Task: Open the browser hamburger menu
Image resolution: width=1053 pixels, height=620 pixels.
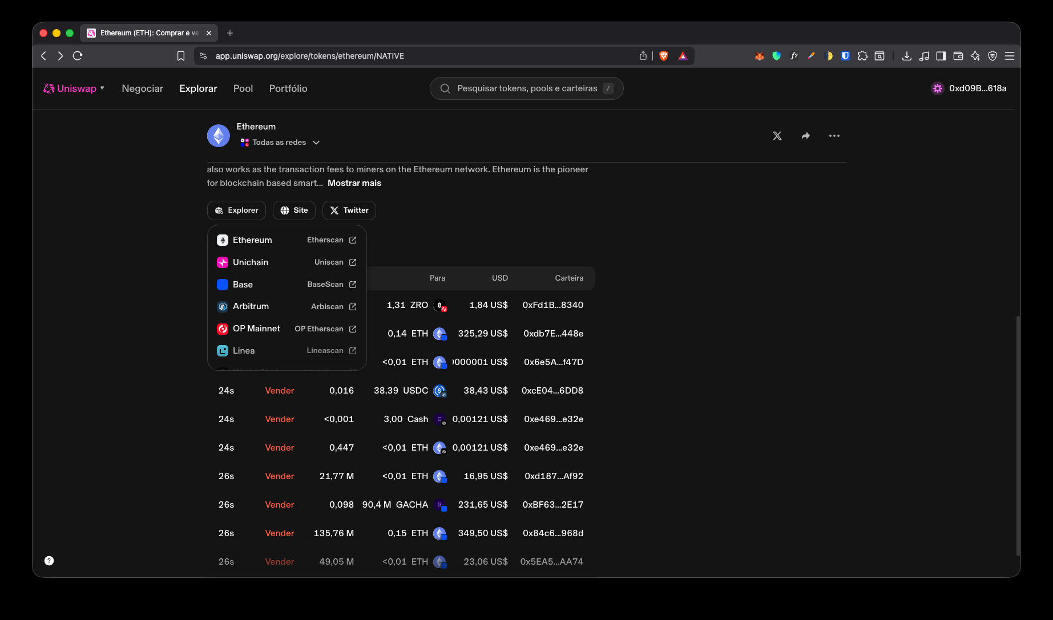Action: (x=1010, y=56)
